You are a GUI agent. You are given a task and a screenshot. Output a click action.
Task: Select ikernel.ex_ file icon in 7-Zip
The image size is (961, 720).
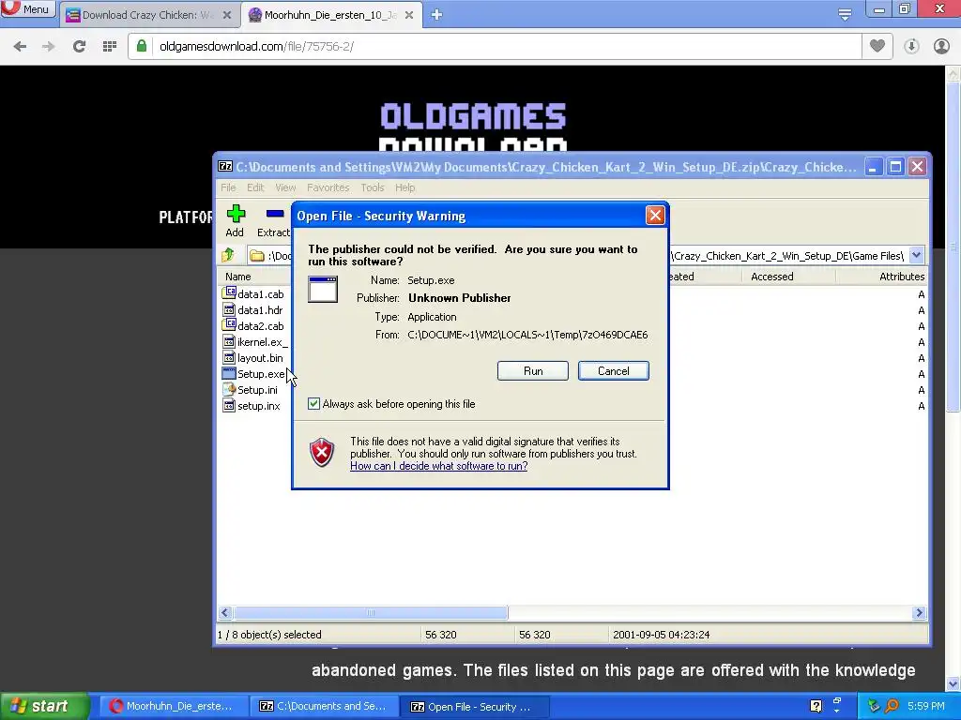point(229,341)
